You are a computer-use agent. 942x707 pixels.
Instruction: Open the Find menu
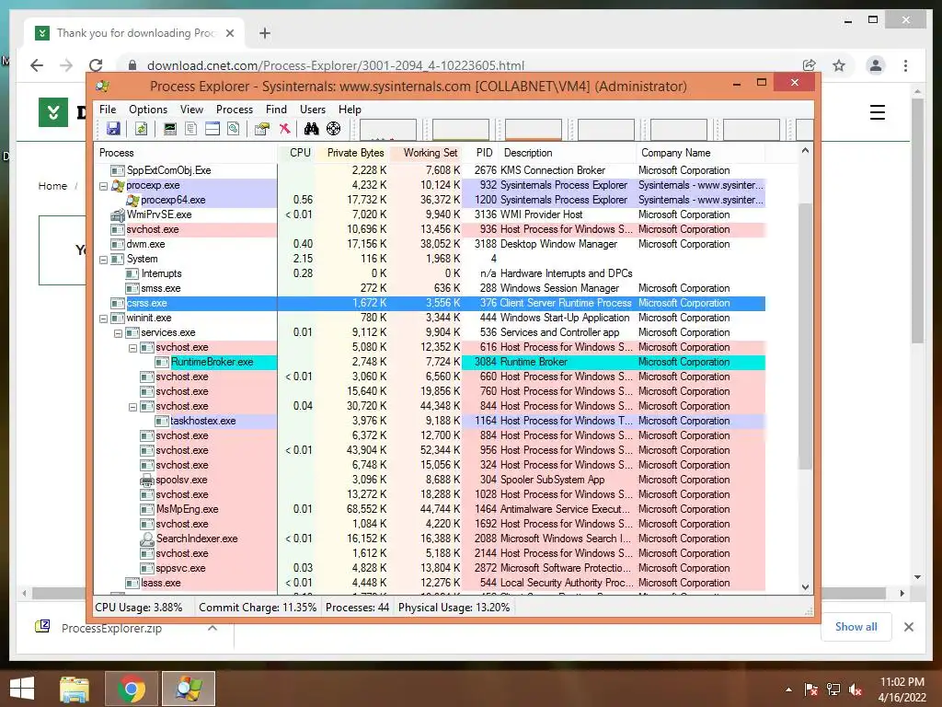(276, 110)
